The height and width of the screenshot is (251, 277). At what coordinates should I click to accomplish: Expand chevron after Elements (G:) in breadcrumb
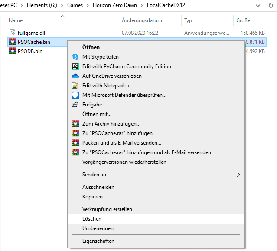(x=62, y=6)
